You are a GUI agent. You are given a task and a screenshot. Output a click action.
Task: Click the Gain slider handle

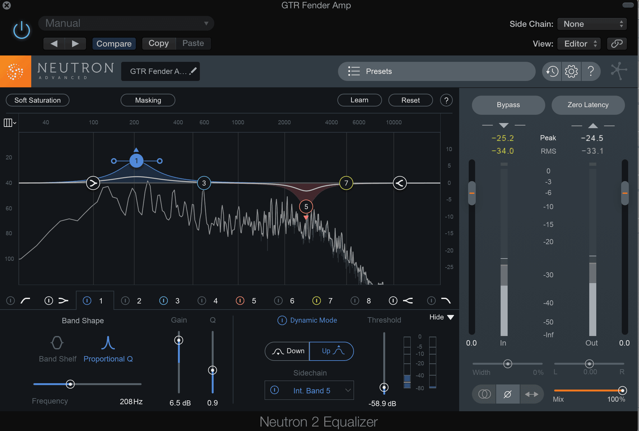179,340
